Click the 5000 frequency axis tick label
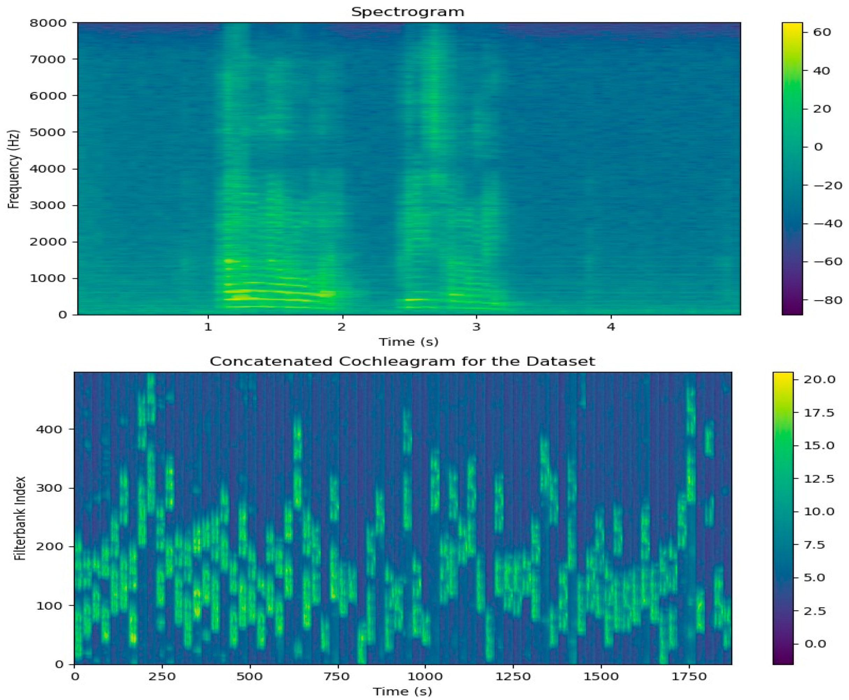849x700 pixels. (47, 133)
